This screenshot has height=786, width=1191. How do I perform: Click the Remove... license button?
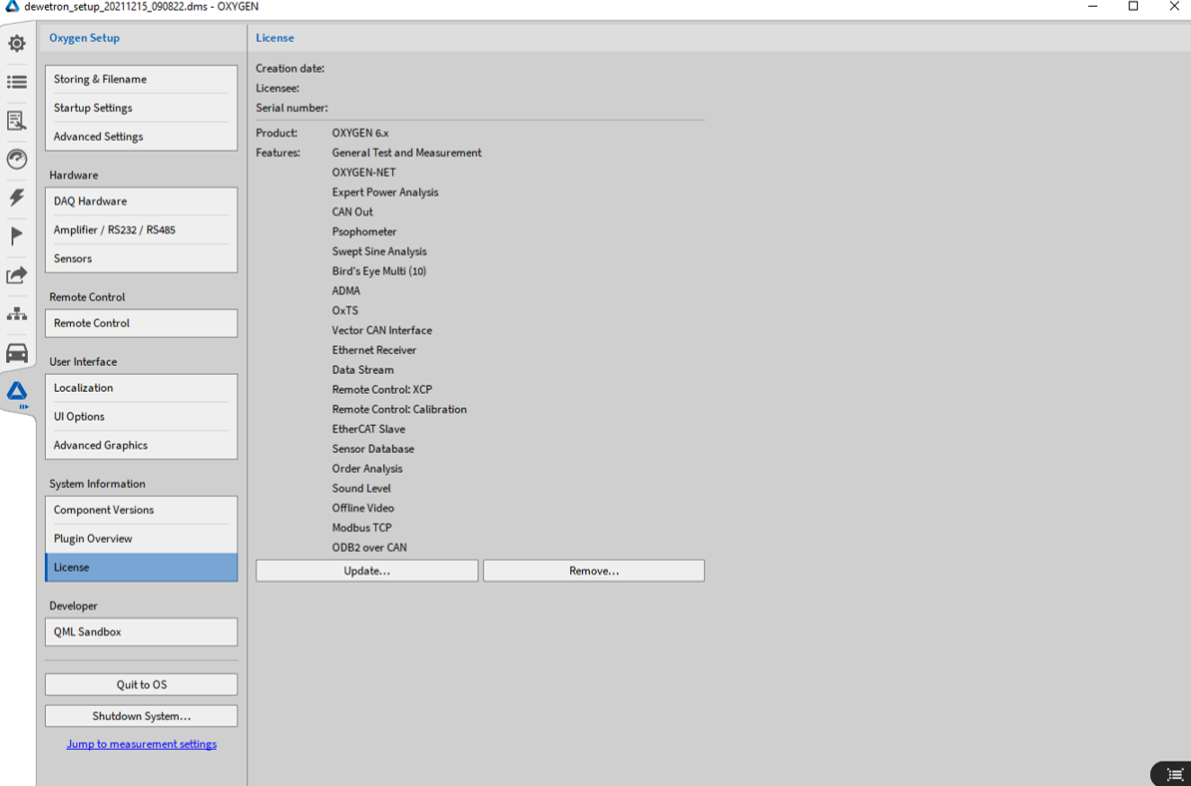[x=593, y=571]
